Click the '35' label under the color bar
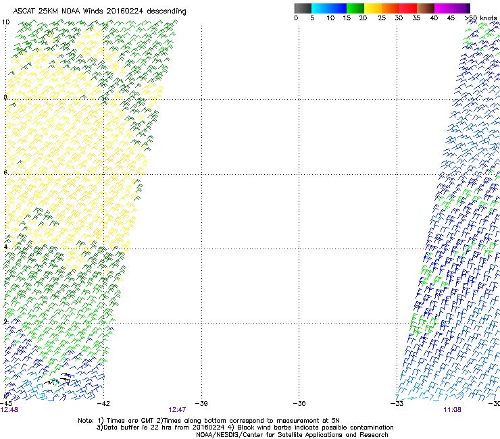Screen dimensions: 500x439 (x=416, y=18)
